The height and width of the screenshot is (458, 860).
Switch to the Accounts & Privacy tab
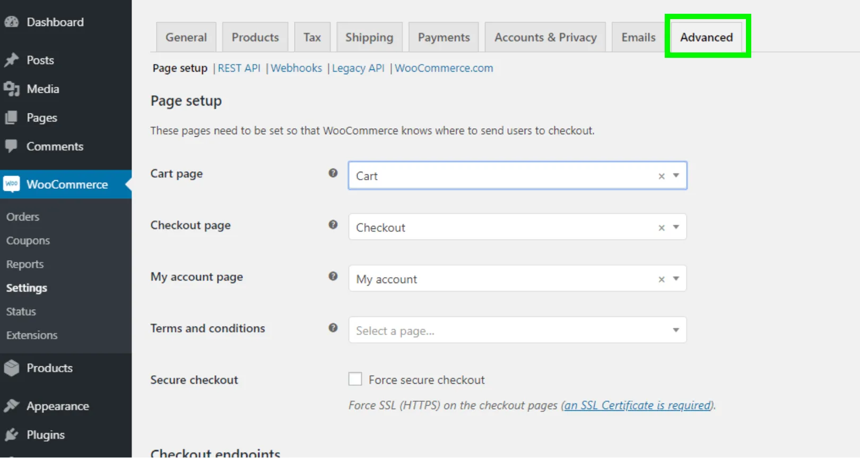tap(545, 37)
